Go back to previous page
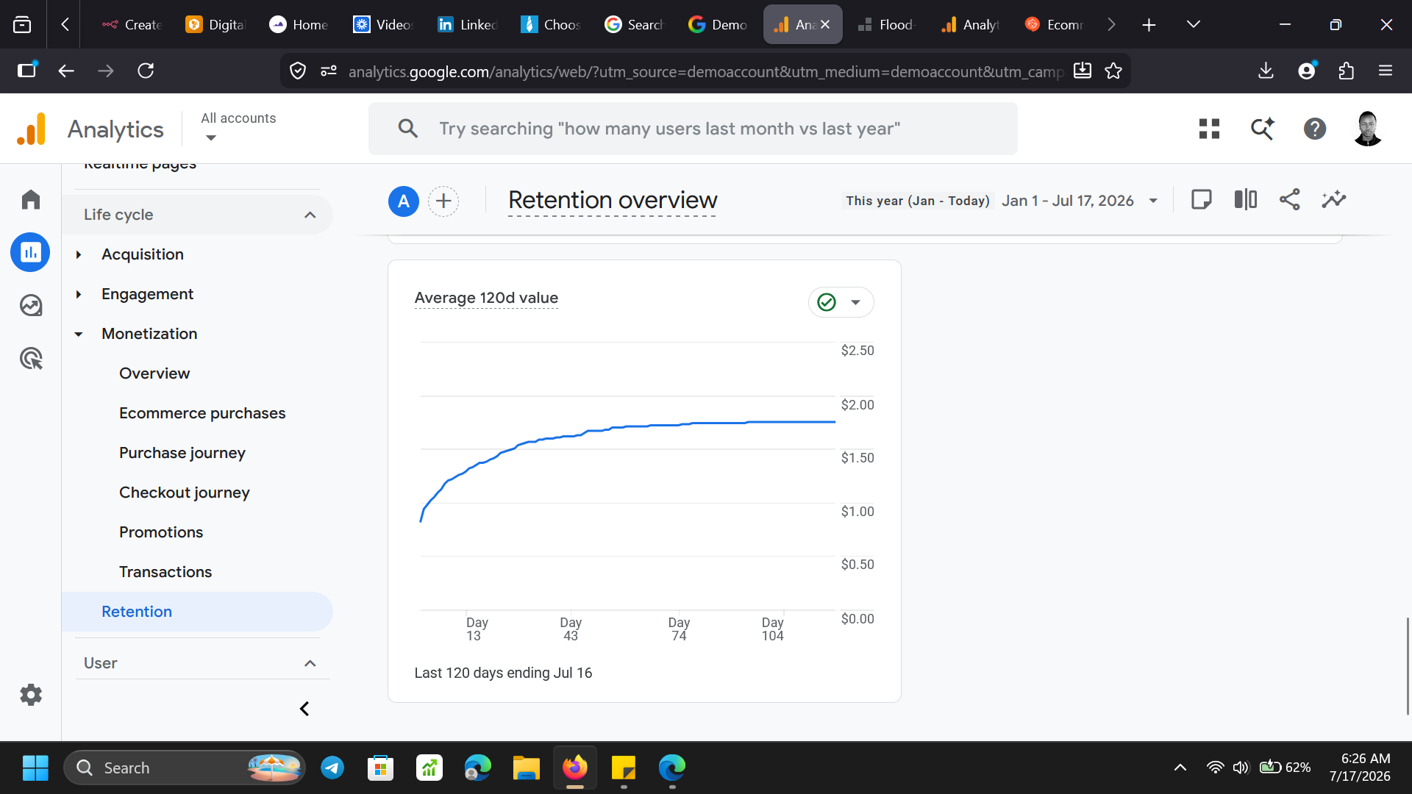Viewport: 1412px width, 794px height. click(66, 71)
